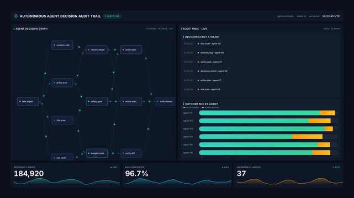Open the safety.gate · agent-01 event
The height and width of the screenshot is (198, 354).
(261, 62)
